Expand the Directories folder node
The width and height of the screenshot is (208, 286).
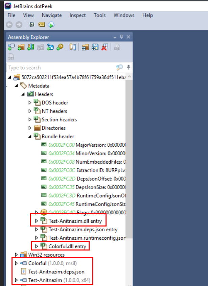(30, 128)
